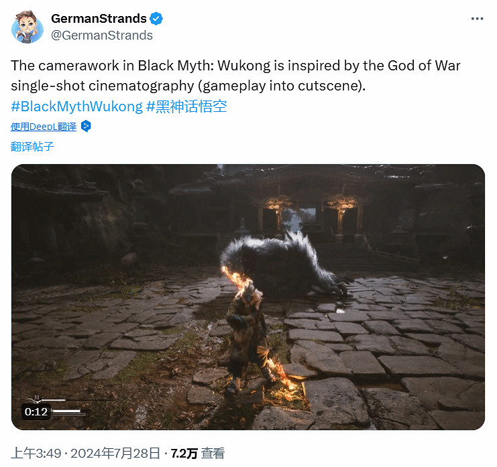Play the Black Myth Wukong video
The width and height of the screenshot is (497, 467).
pyautogui.click(x=248, y=297)
